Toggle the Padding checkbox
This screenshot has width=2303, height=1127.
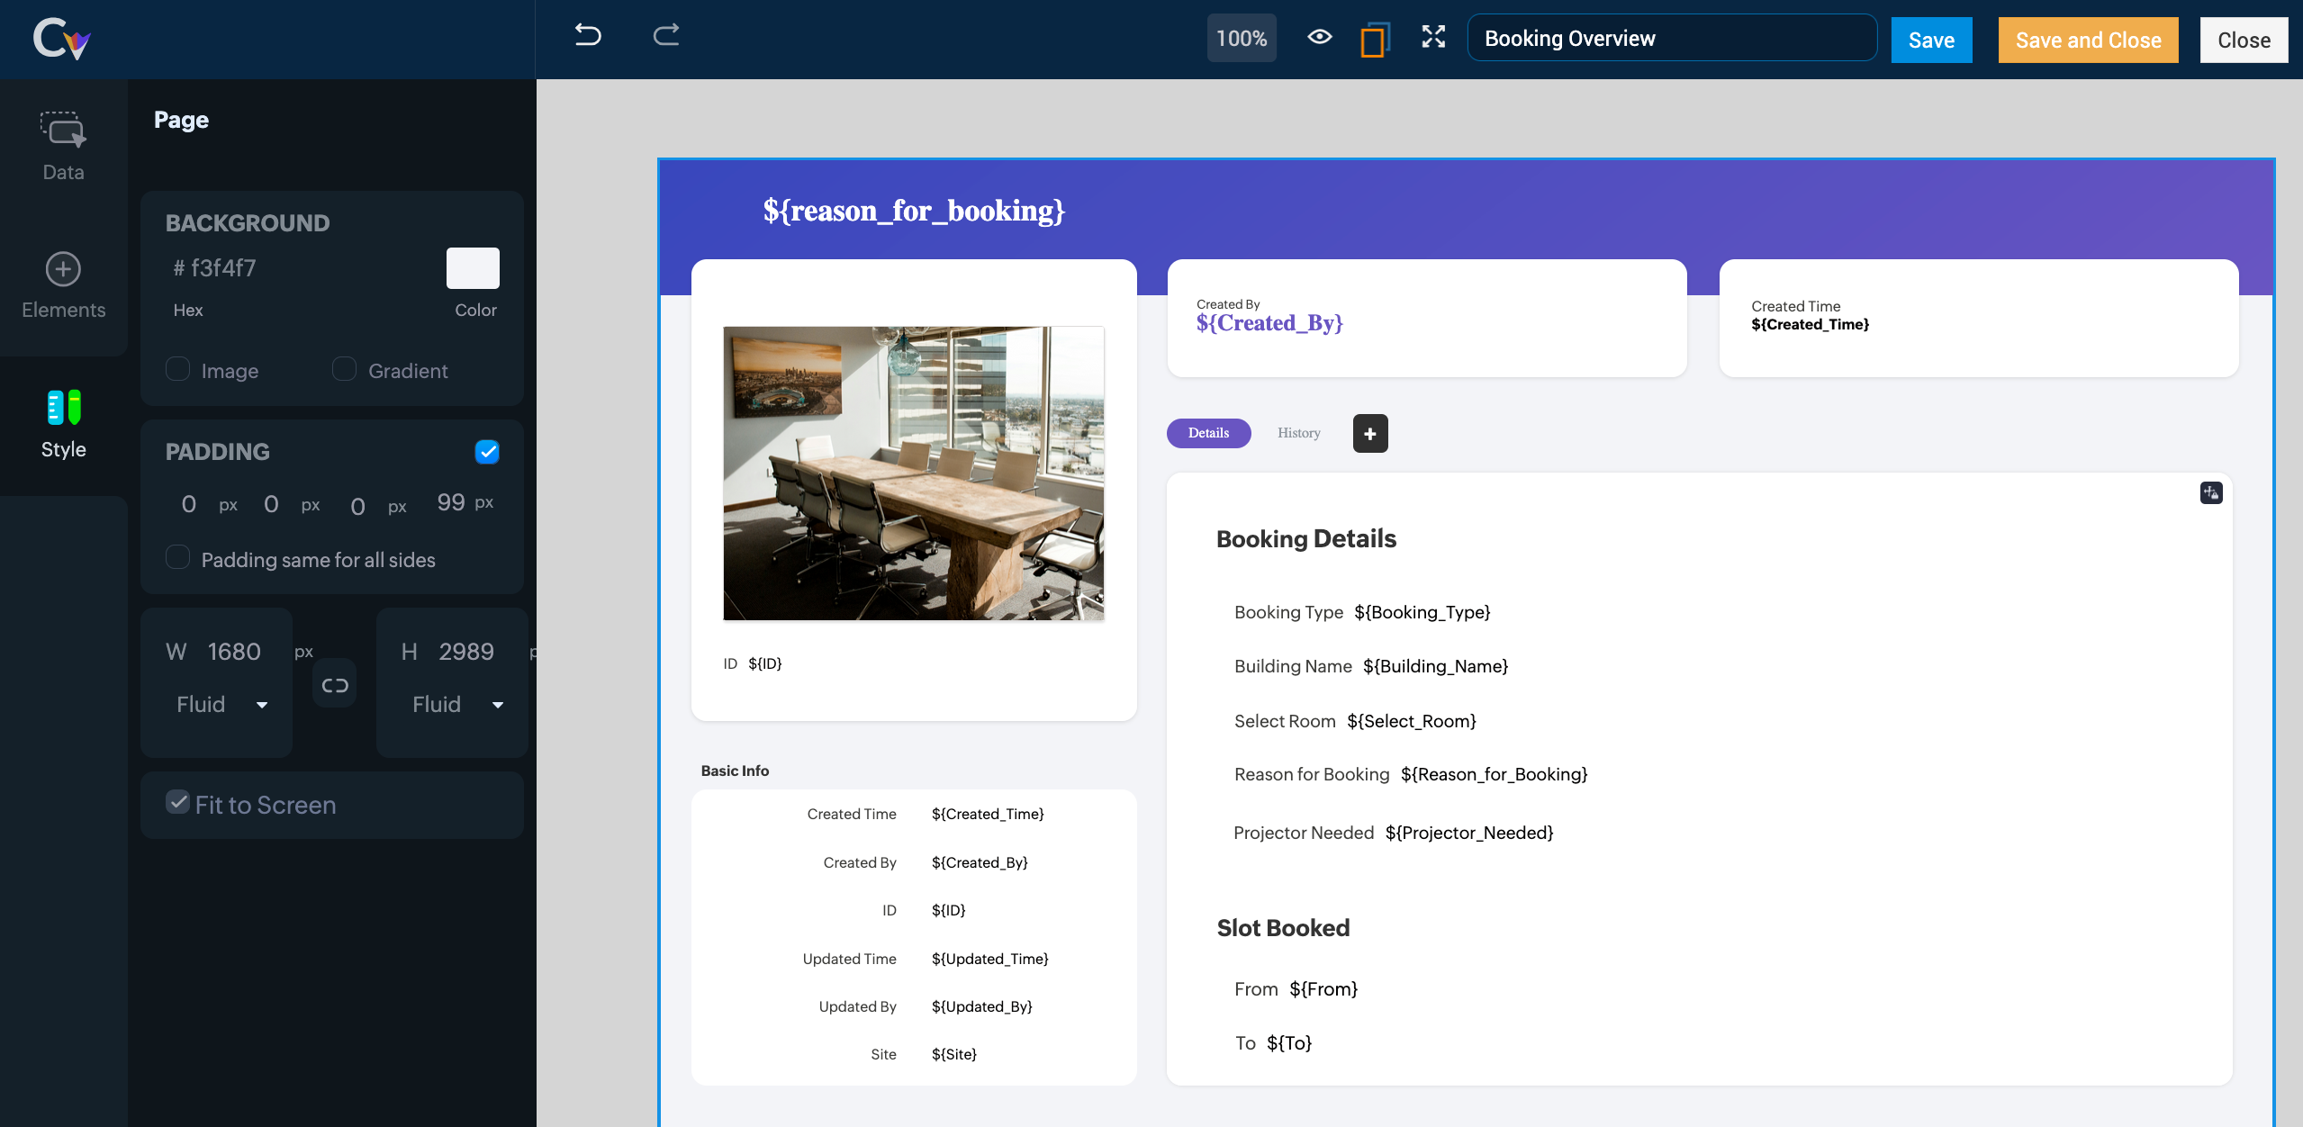[487, 452]
